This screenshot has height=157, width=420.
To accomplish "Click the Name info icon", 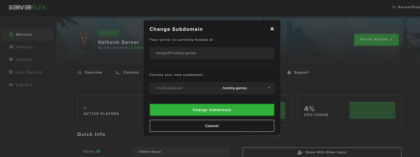I will 98,151.
